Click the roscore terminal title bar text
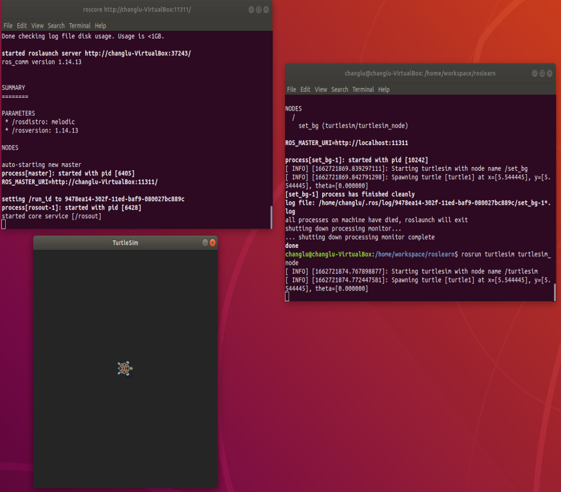 pos(137,10)
